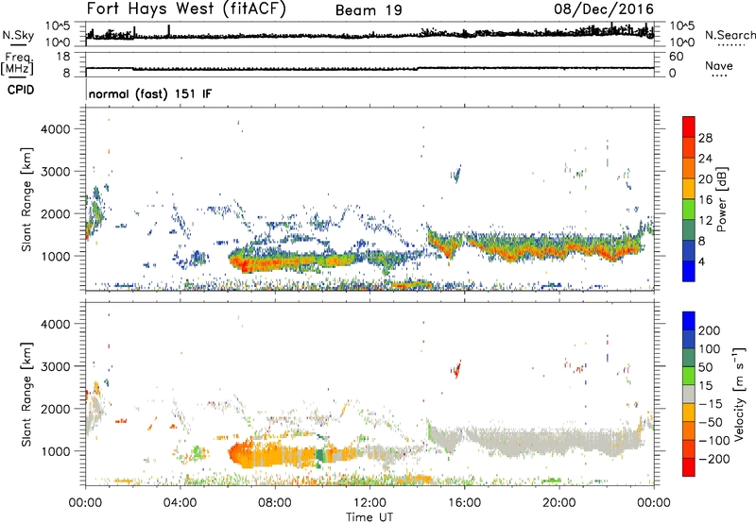
Task: Click the "N.Search" legend label
Action: [730, 35]
